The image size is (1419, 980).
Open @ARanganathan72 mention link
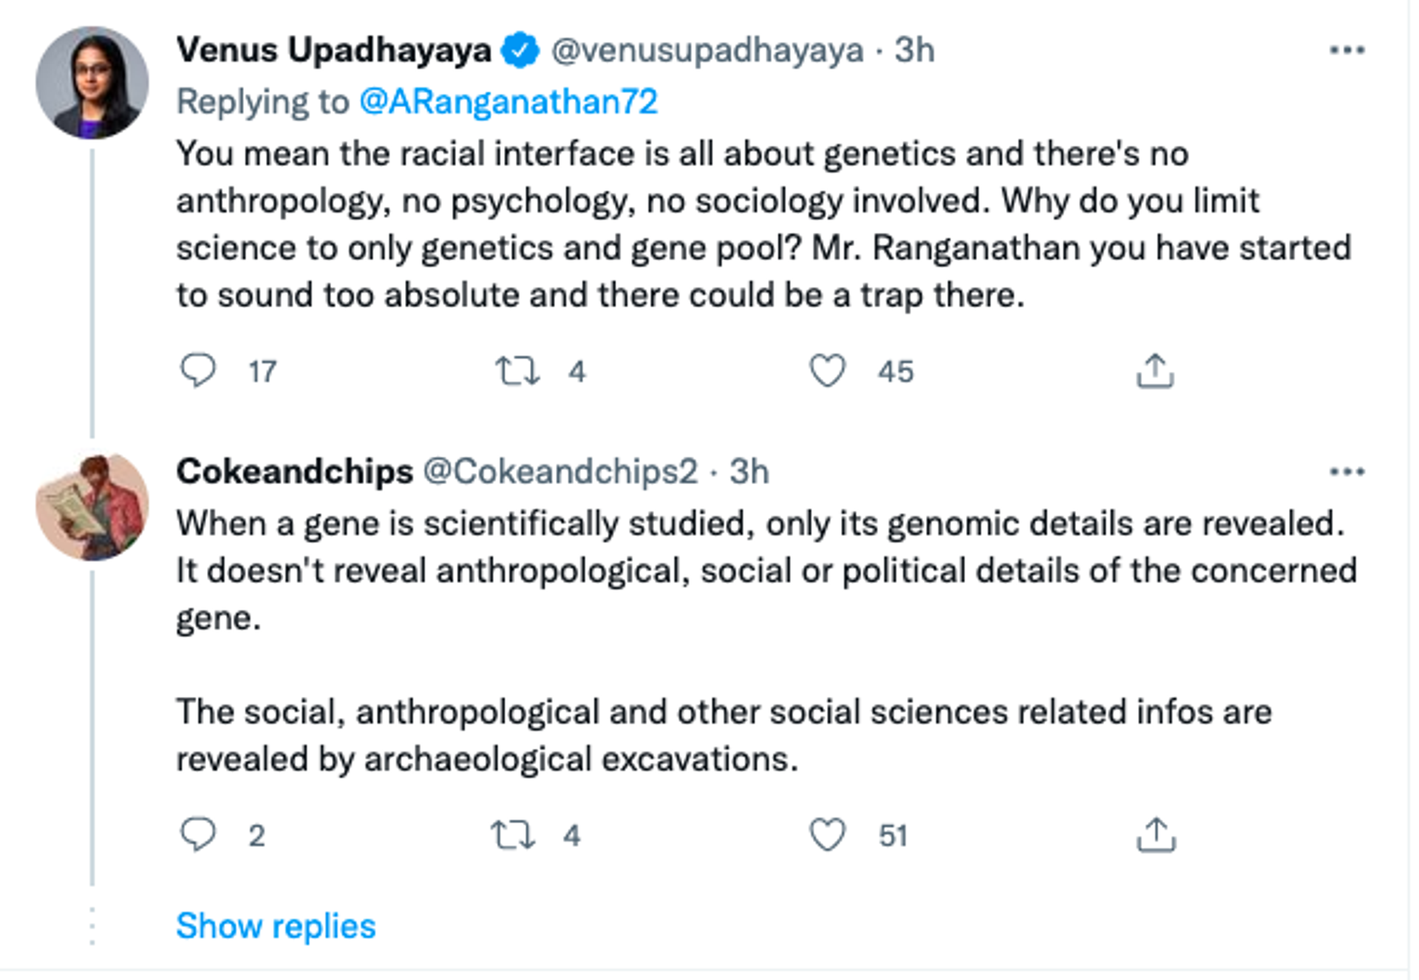pyautogui.click(x=508, y=102)
